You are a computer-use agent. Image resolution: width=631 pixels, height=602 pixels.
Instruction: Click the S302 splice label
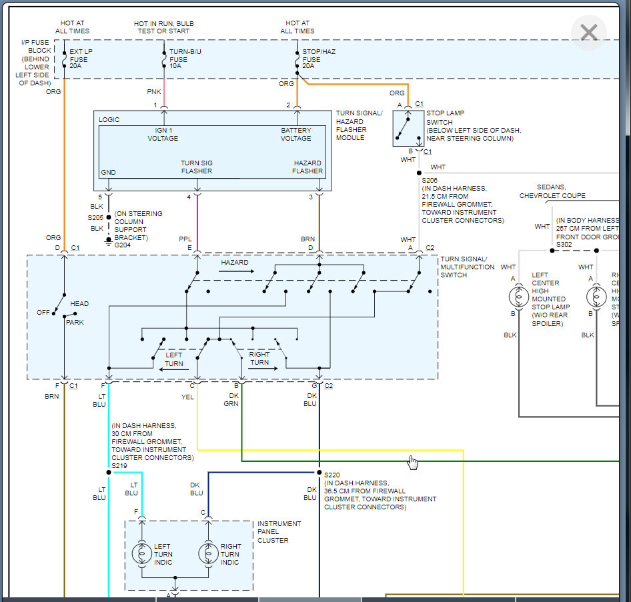coord(564,245)
